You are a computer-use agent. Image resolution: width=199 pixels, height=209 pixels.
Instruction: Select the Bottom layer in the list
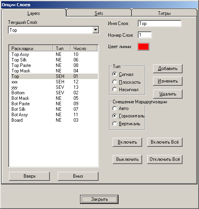(x=54, y=93)
